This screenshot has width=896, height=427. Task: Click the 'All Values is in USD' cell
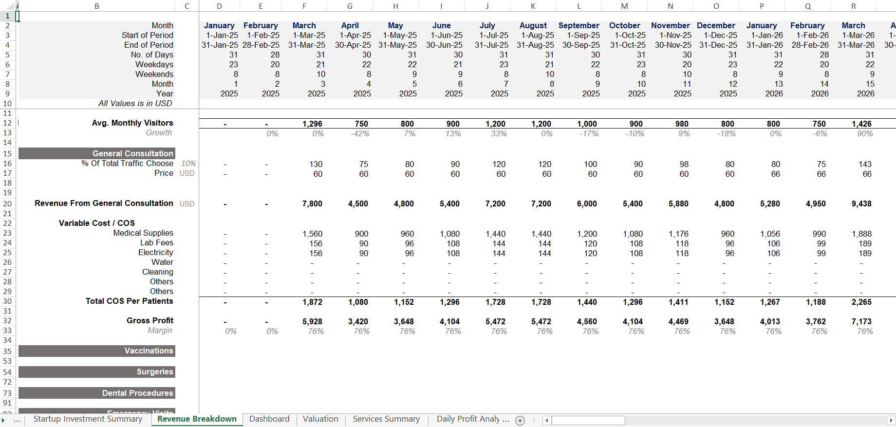click(x=135, y=103)
